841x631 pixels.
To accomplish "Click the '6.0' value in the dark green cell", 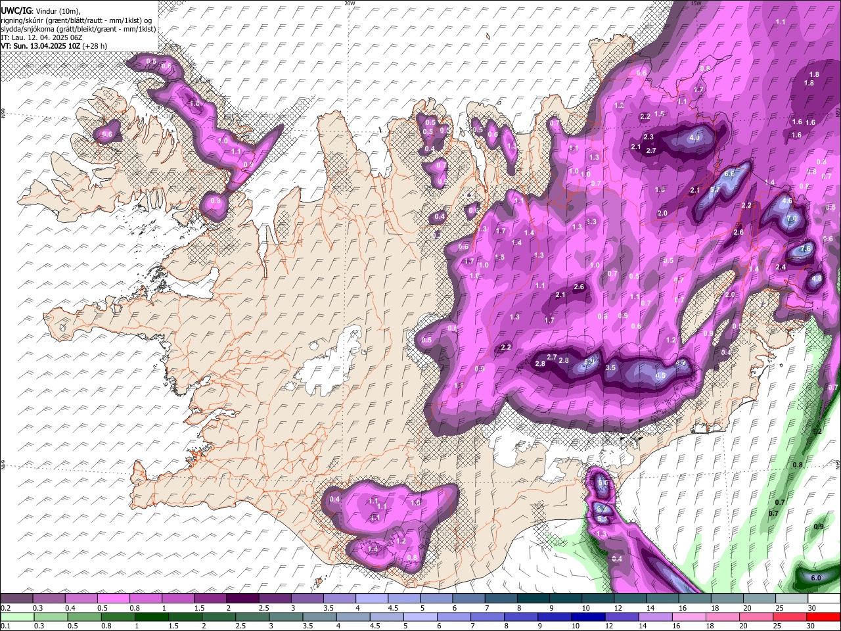I will pos(816,578).
